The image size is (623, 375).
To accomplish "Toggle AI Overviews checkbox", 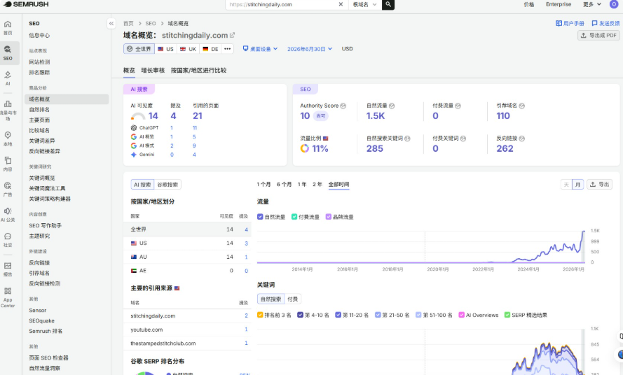I will [461, 315].
